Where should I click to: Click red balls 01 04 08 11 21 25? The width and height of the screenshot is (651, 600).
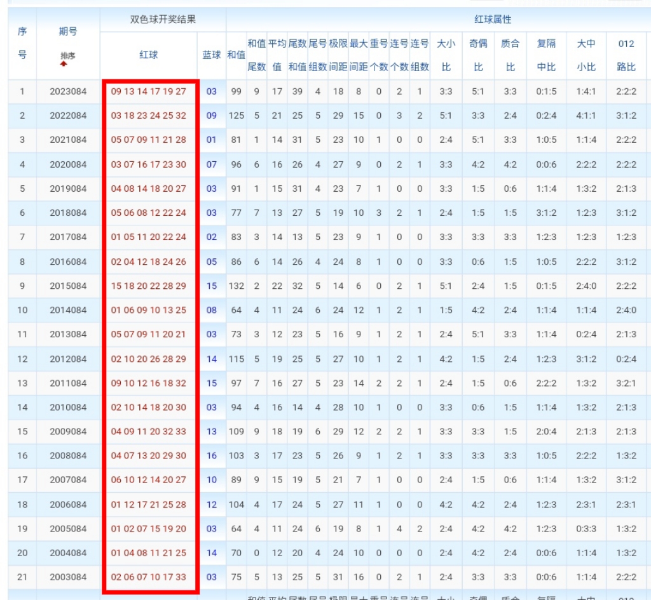click(x=149, y=553)
